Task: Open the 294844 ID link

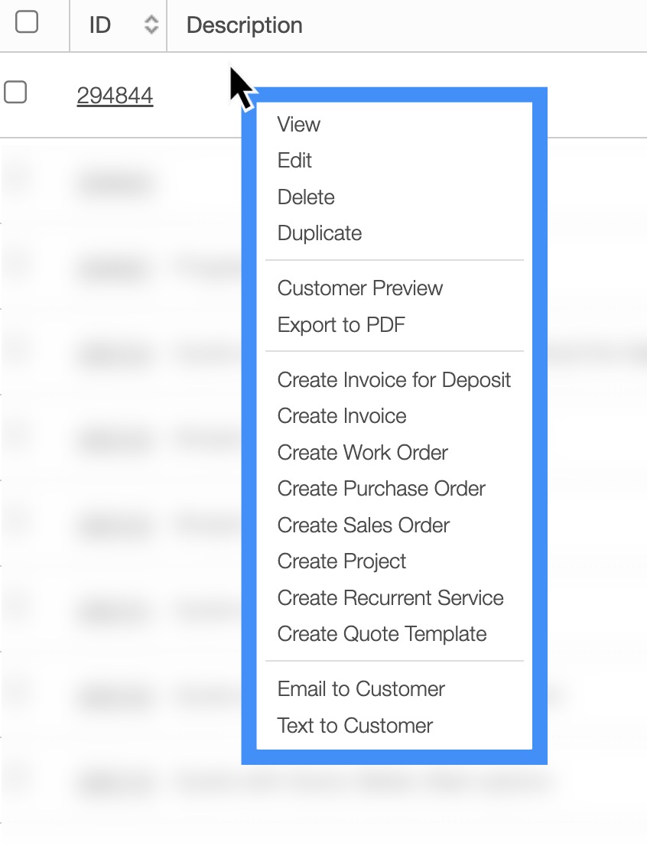Action: coord(115,96)
